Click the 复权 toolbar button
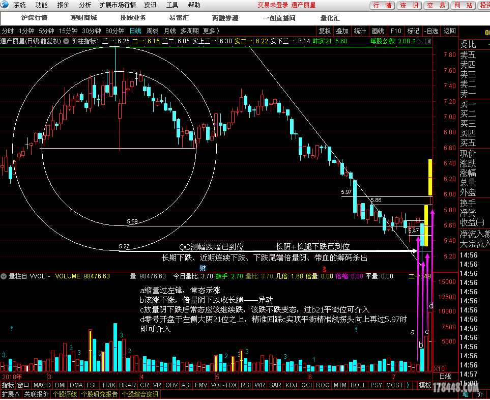 (325, 31)
